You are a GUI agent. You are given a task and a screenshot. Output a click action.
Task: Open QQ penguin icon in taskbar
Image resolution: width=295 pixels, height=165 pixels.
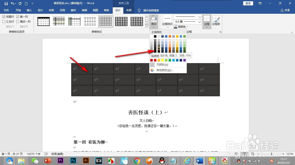pos(162,161)
